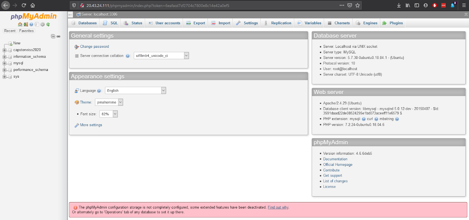
Task: Click Favorites tables button
Action: [x=27, y=31]
